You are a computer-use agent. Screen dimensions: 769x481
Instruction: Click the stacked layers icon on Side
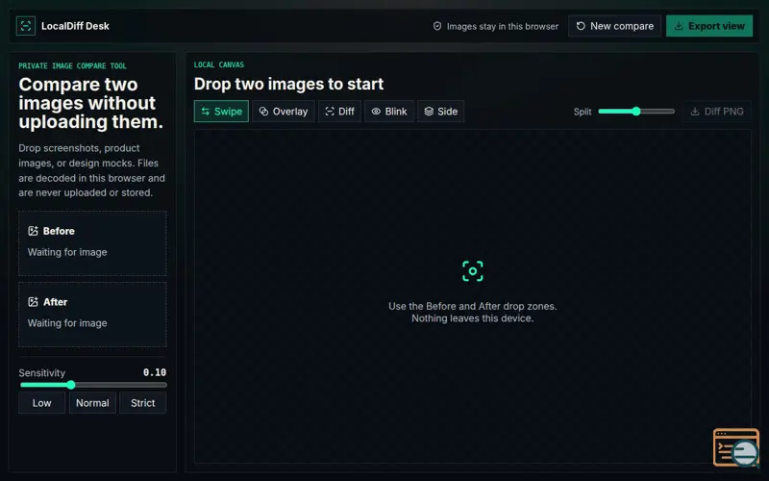(429, 112)
